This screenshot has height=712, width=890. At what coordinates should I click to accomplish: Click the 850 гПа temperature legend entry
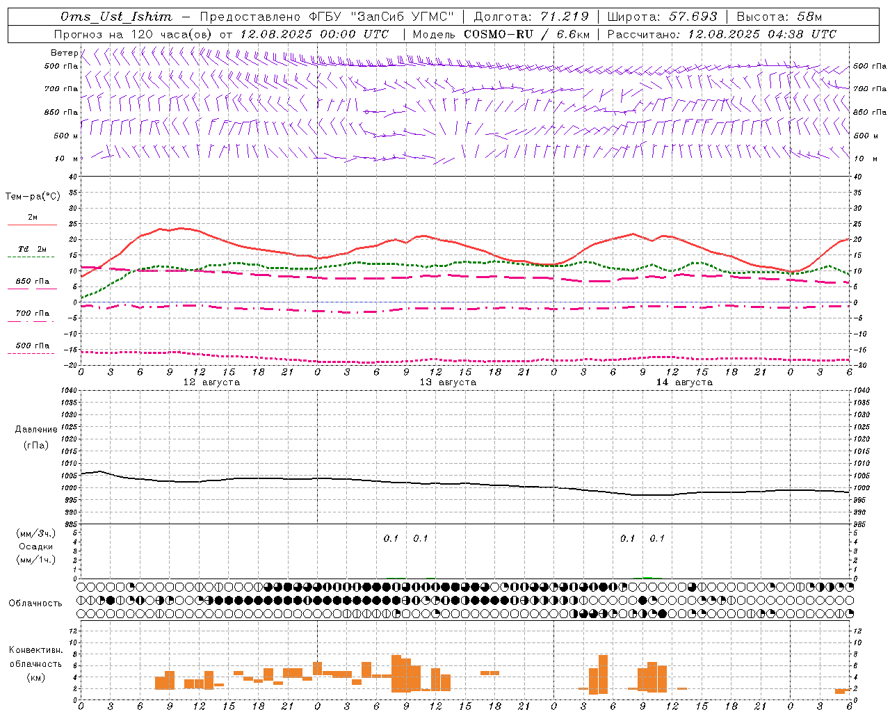point(32,282)
